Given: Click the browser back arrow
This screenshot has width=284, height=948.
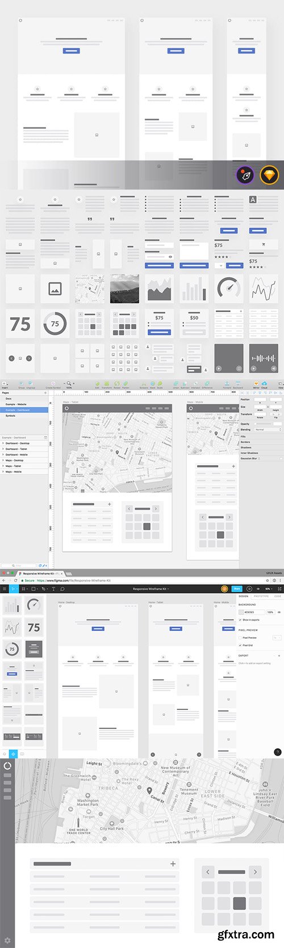Looking at the screenshot, I should [x=3, y=580].
